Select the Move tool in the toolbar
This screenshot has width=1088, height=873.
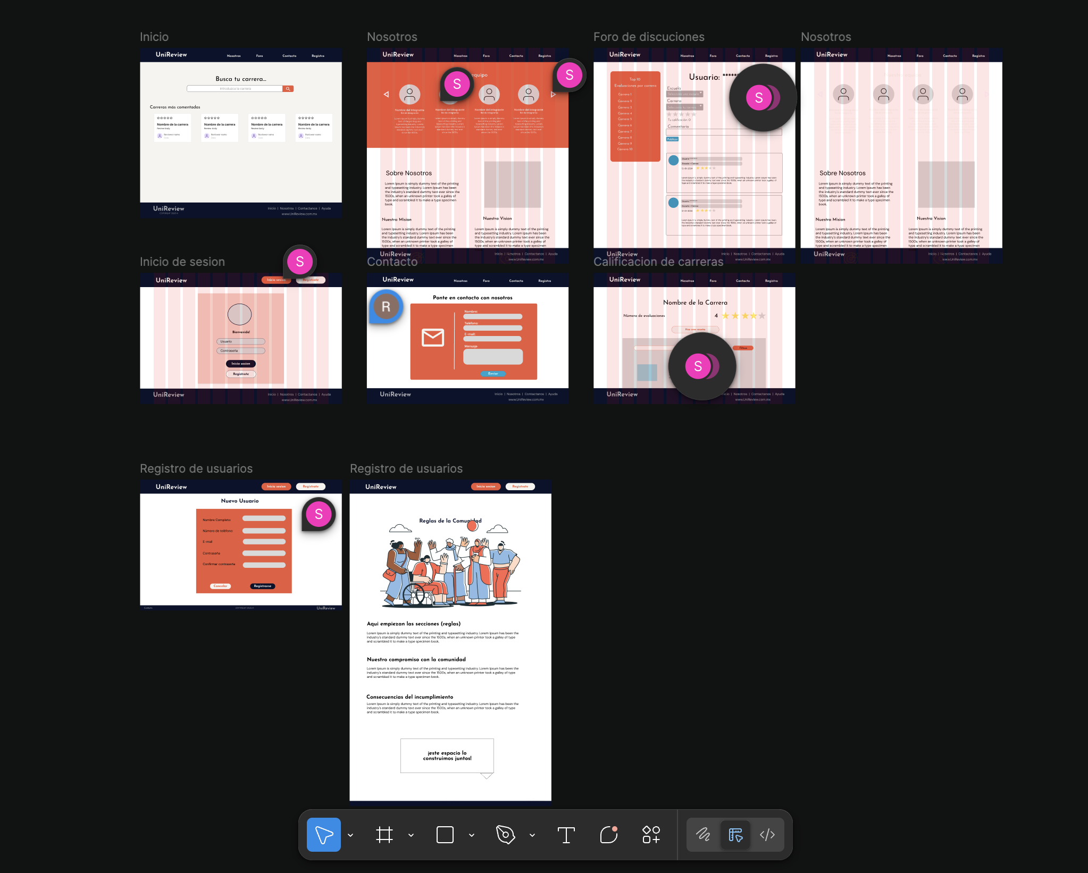pos(323,834)
